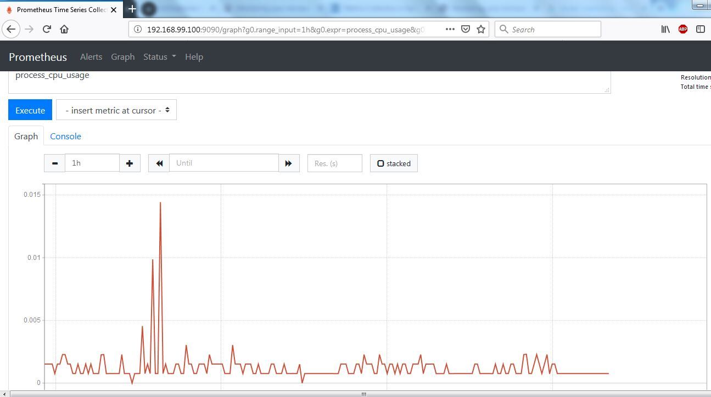Increase time range with the plus stepper
This screenshot has height=397, width=711.
130,163
